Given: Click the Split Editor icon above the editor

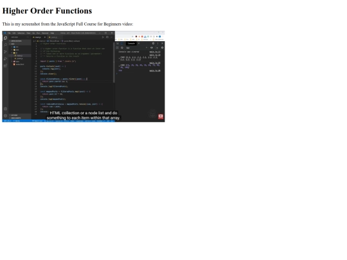Looking at the screenshot, I should 107,37.
